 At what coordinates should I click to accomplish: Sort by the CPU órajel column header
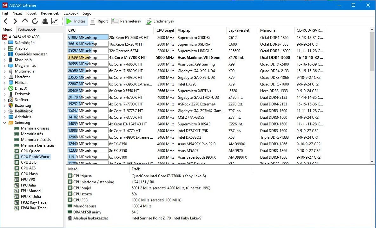(165, 30)
